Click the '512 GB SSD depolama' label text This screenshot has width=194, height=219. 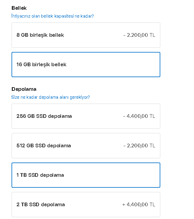44,146
